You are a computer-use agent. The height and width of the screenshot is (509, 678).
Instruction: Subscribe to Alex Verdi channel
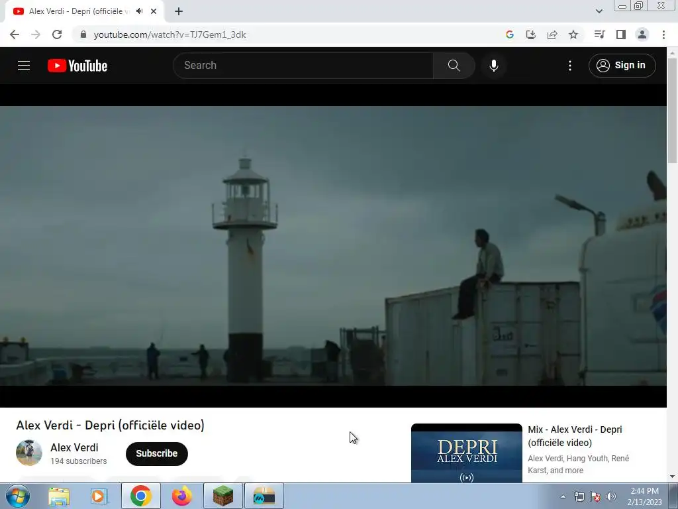click(x=156, y=453)
